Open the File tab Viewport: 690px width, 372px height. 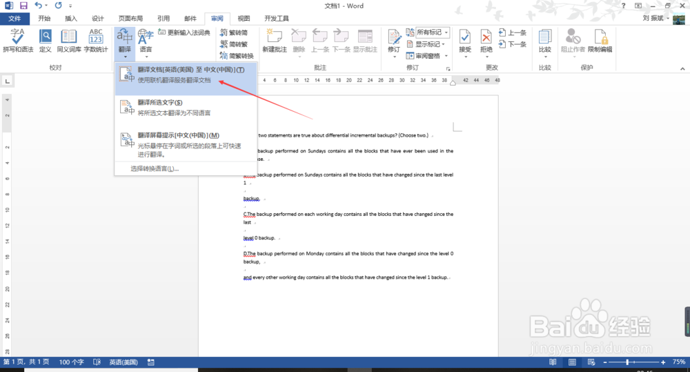[14, 19]
